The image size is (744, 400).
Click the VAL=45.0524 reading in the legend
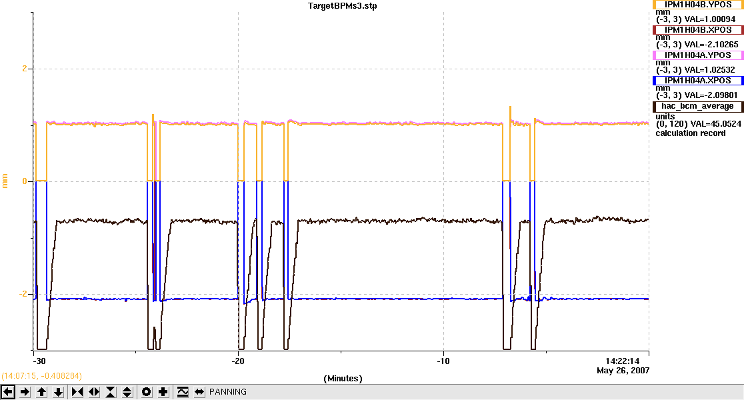pos(715,124)
